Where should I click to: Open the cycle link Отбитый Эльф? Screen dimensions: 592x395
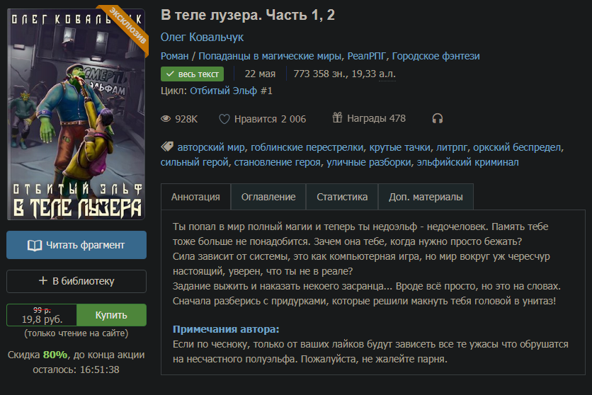coord(224,91)
